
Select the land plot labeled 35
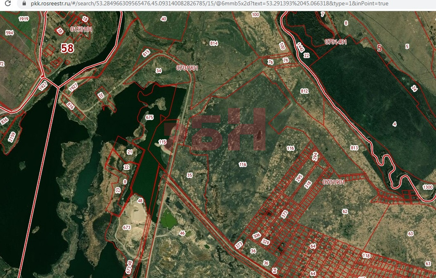click(189, 175)
